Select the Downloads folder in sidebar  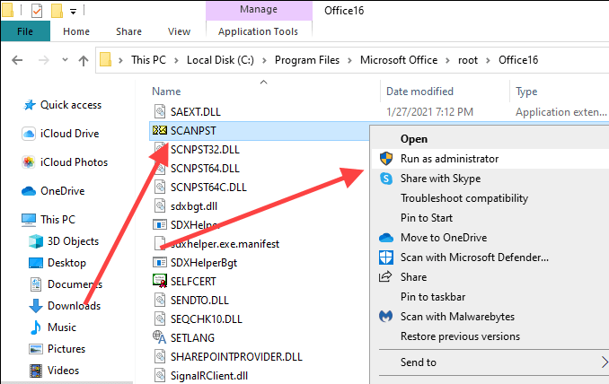[74, 306]
